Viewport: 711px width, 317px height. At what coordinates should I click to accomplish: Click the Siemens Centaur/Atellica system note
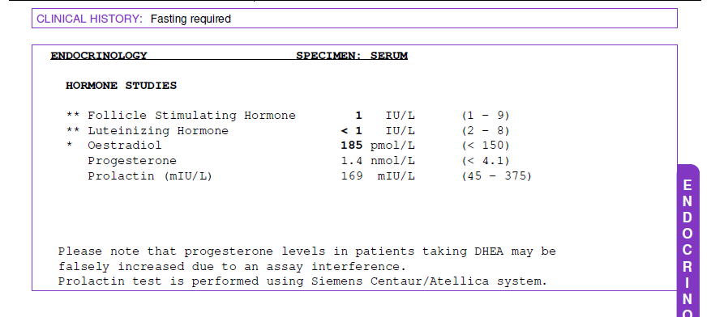302,281
